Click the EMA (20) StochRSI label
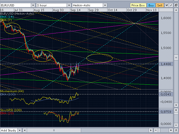Viewport: 179px width, 134px height. pos(7,113)
